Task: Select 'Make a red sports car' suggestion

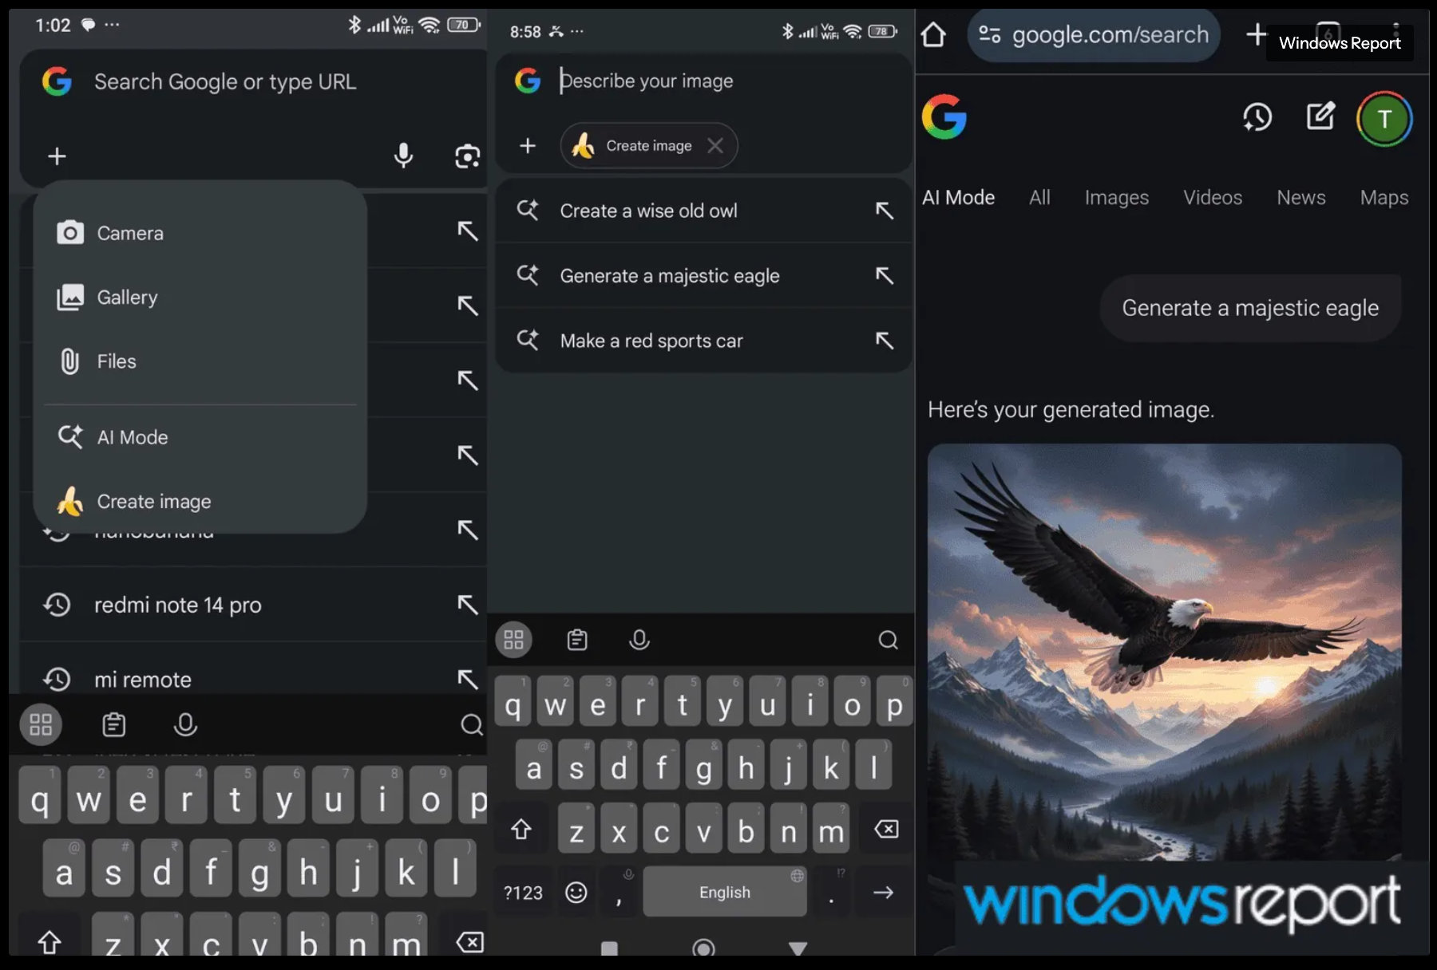Action: pos(651,341)
